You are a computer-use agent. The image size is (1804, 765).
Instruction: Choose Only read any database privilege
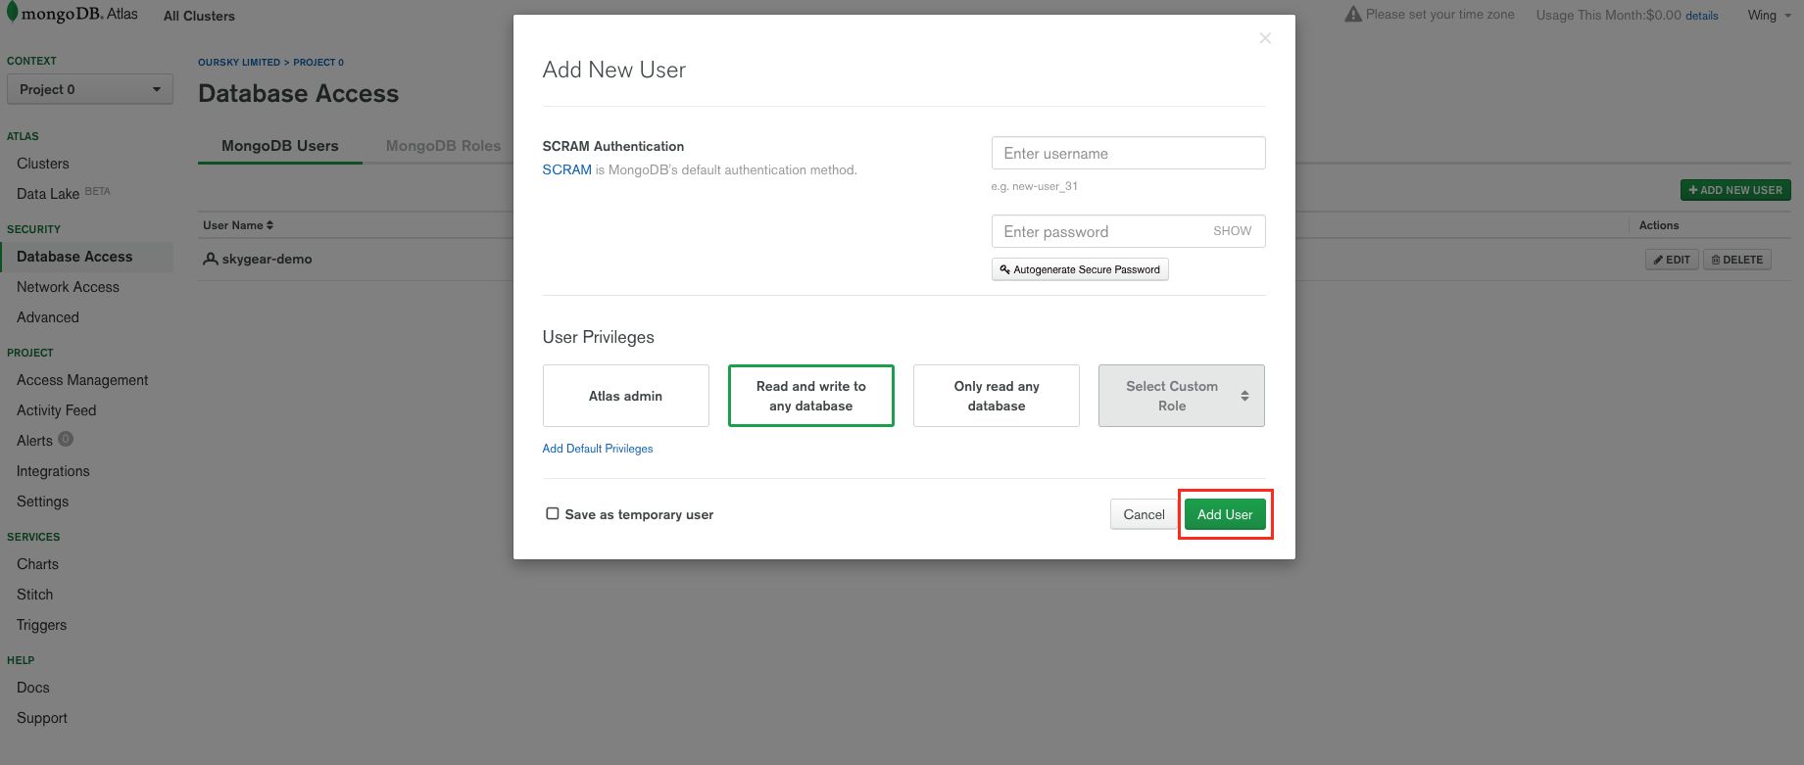[x=996, y=396]
